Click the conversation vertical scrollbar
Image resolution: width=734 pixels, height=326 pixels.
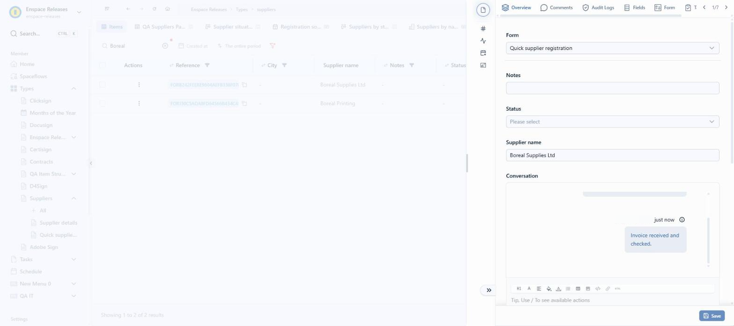(x=708, y=241)
